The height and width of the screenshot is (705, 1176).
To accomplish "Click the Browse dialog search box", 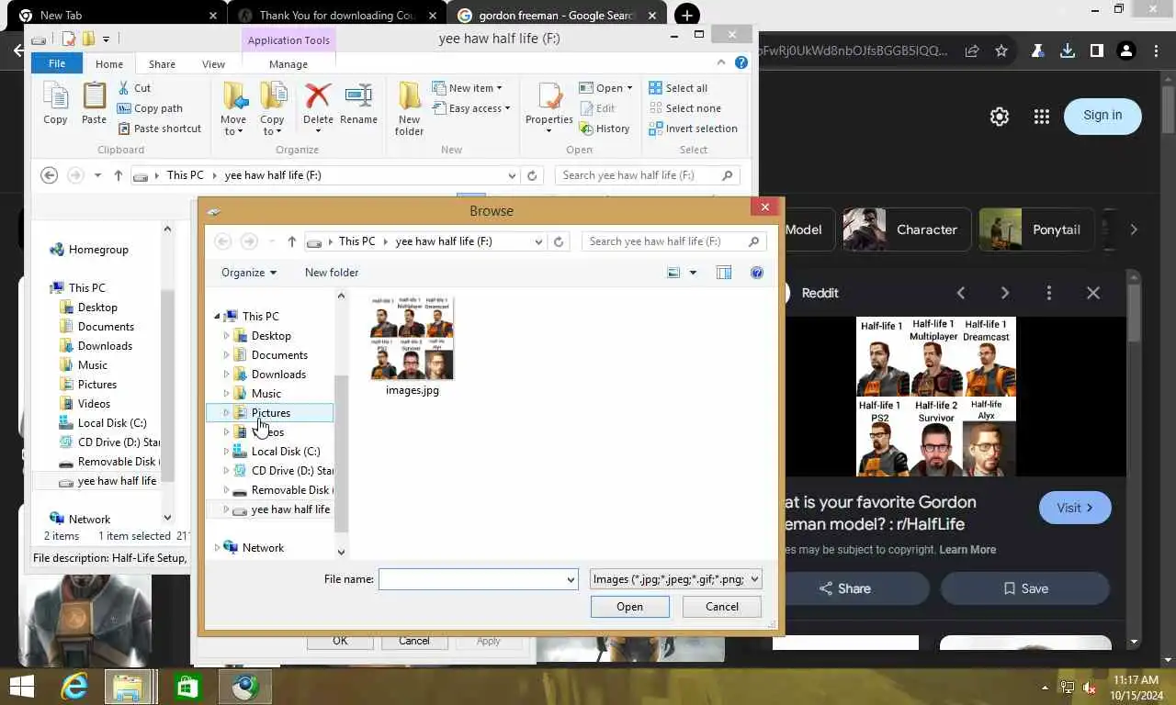I will click(x=674, y=241).
